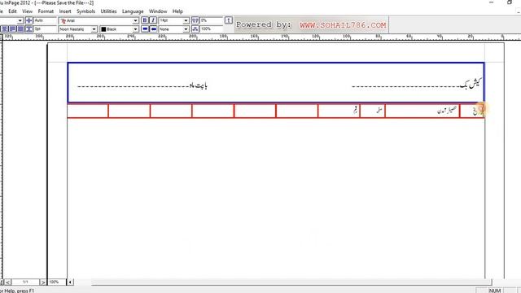Click the 1/1 page number field
This screenshot has height=293, width=521.
click(25, 282)
